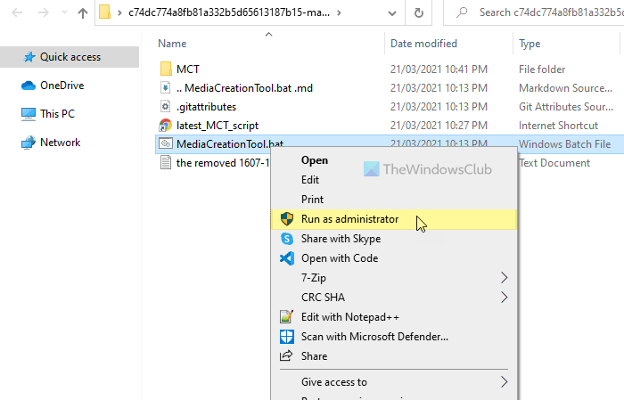Select This PC in the sidebar
624x400 pixels.
[x=57, y=114]
